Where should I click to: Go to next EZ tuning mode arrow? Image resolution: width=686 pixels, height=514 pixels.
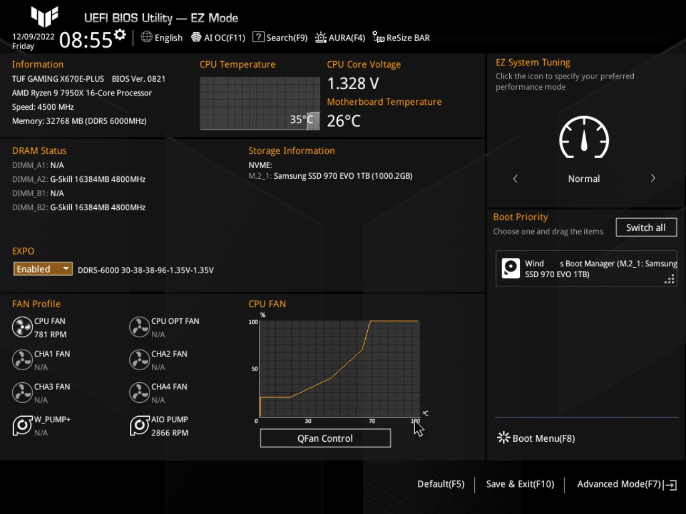point(653,178)
